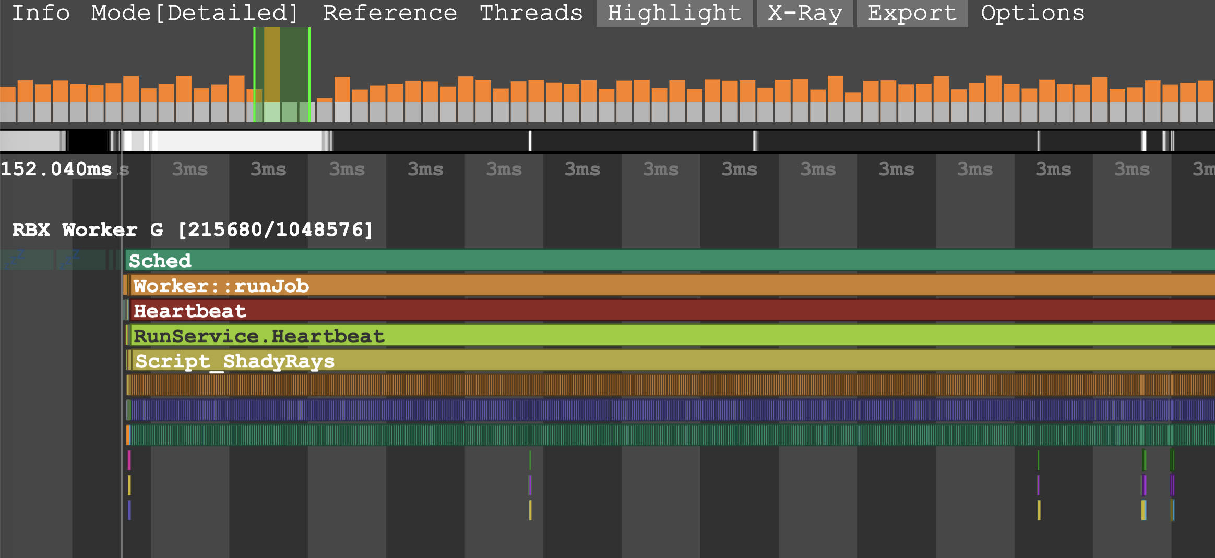
Task: Click the Sched timer bar
Action: [626, 260]
